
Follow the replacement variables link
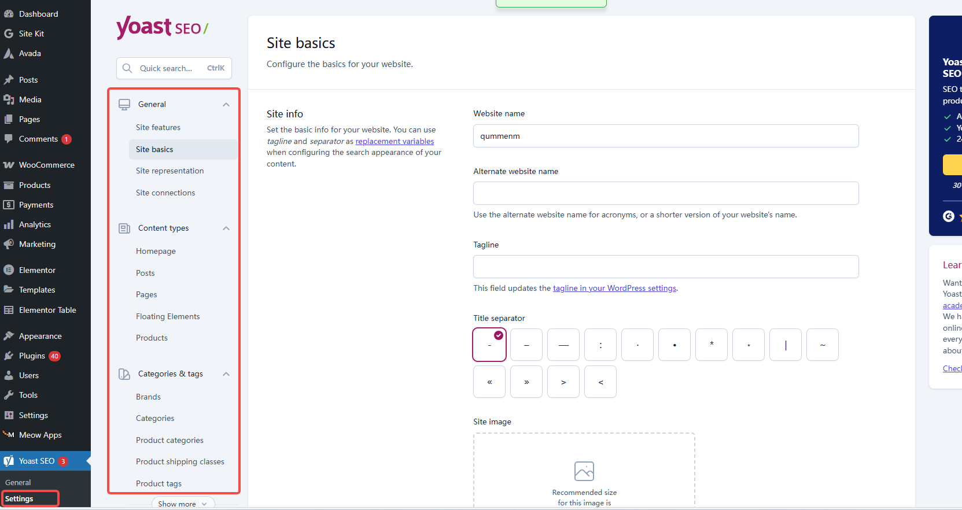click(395, 141)
